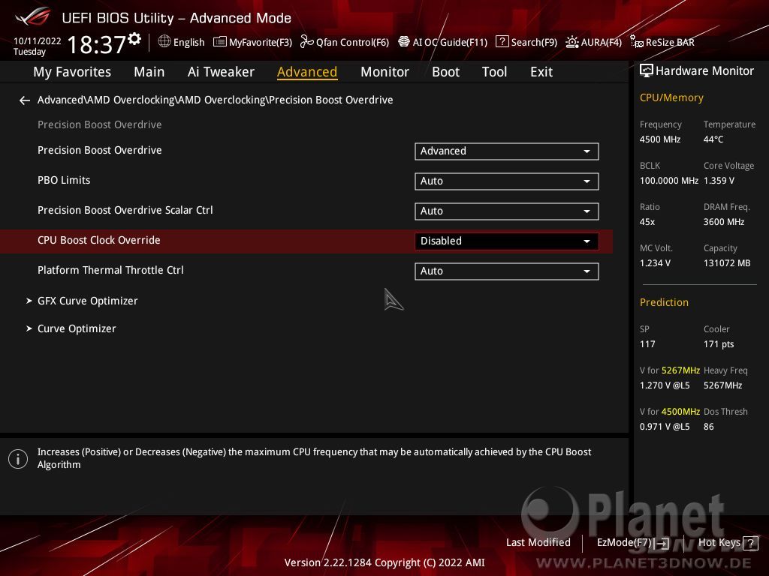Click the 18:37 clock display
769x576 pixels.
(x=97, y=45)
